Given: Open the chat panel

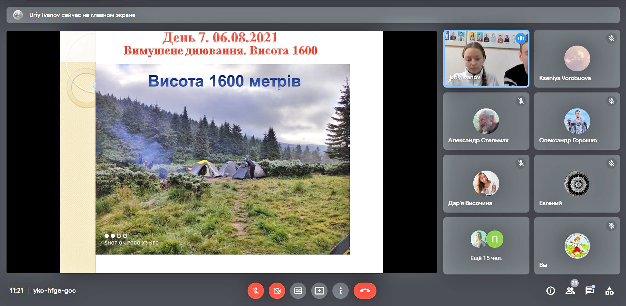Looking at the screenshot, I should pyautogui.click(x=590, y=291).
